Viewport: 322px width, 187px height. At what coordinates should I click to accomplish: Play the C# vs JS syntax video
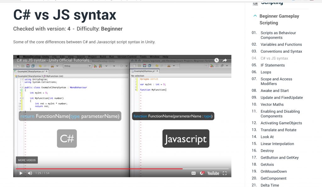21,173
